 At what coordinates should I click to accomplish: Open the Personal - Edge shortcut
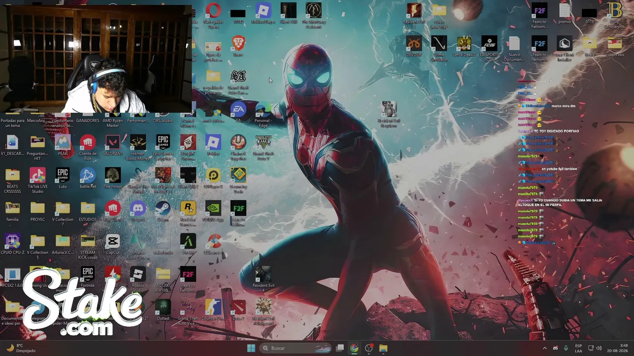[263, 114]
